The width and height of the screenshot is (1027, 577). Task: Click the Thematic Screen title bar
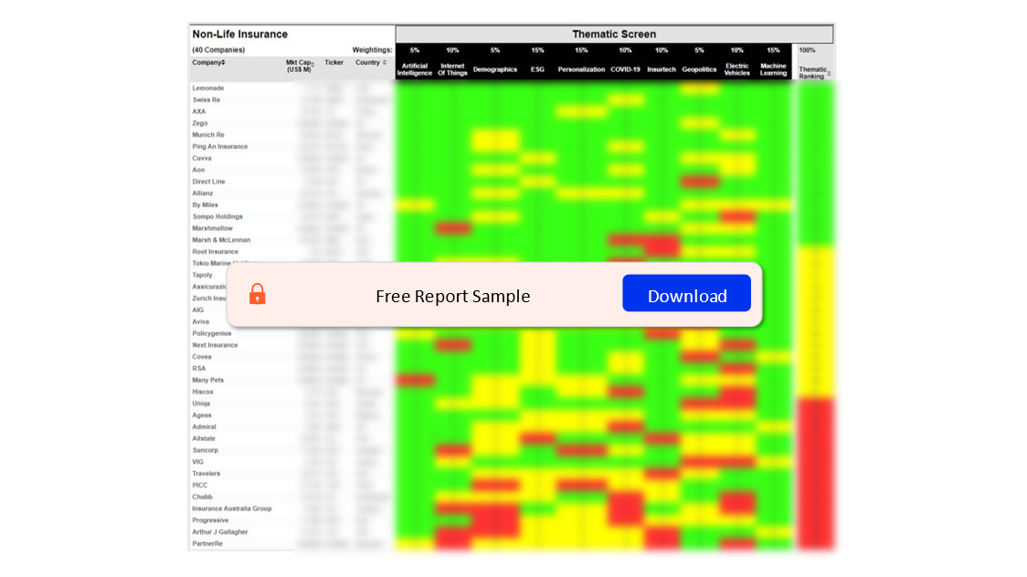coord(614,34)
